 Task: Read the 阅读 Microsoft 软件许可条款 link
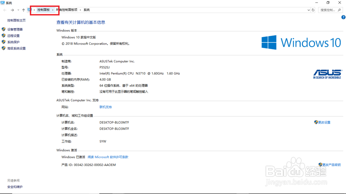click(108, 157)
